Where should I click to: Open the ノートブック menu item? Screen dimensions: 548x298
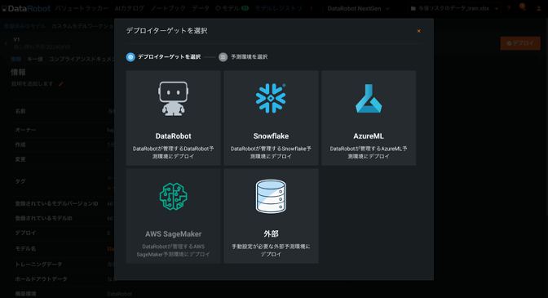(x=168, y=8)
